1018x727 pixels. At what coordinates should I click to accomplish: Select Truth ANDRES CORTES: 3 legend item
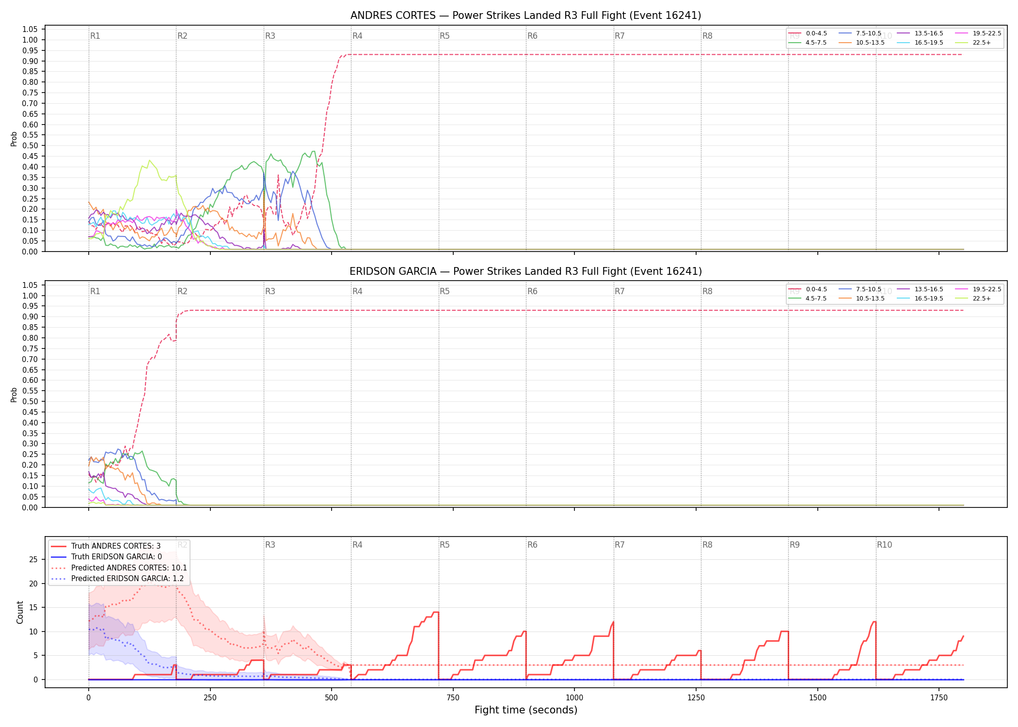click(x=106, y=546)
